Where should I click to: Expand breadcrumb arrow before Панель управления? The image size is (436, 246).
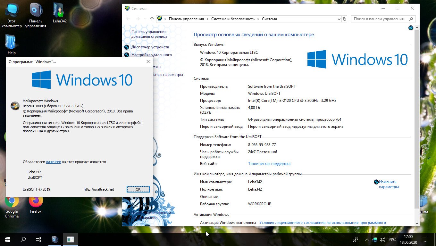[165, 19]
